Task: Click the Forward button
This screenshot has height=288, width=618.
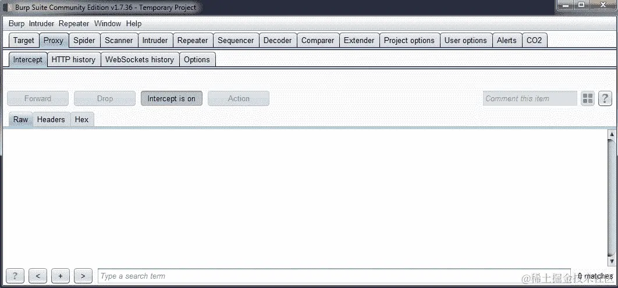Action: click(x=38, y=98)
